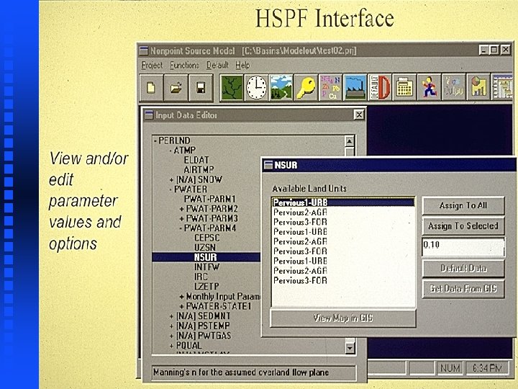Expand Monthly Input Param node

point(182,297)
